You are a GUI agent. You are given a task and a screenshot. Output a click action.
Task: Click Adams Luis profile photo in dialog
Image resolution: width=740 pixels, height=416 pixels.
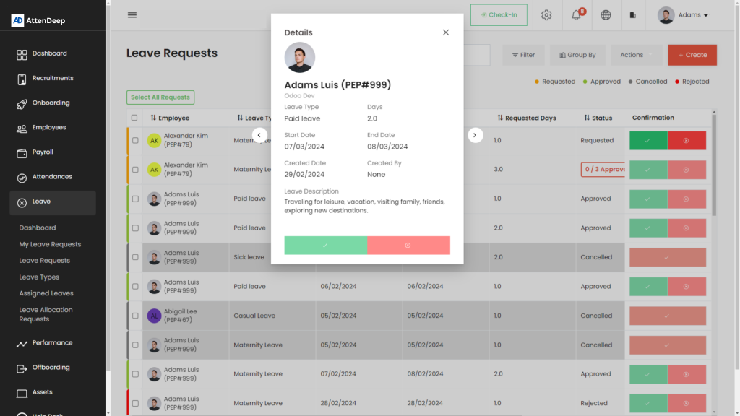click(299, 58)
